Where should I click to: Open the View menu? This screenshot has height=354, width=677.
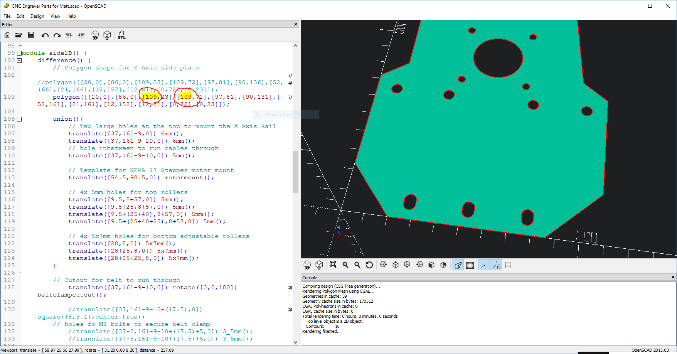coord(55,16)
